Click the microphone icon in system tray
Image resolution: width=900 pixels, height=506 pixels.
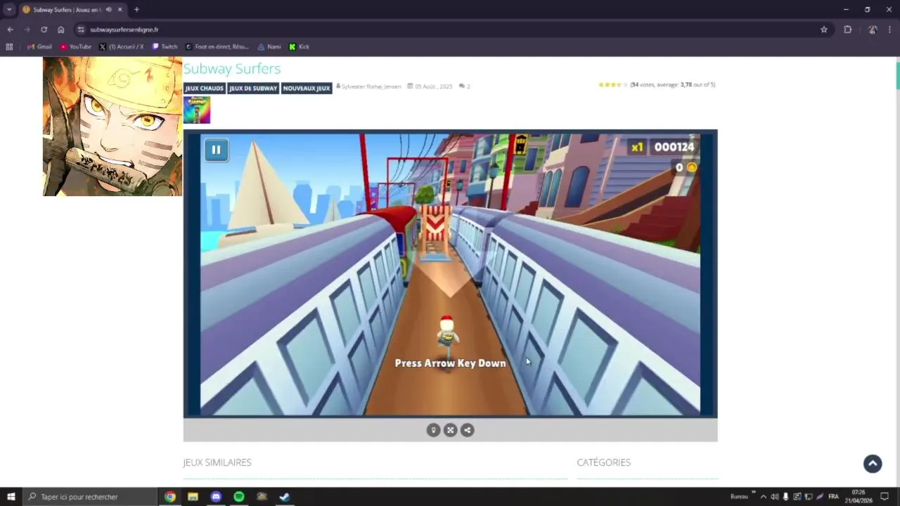click(785, 497)
